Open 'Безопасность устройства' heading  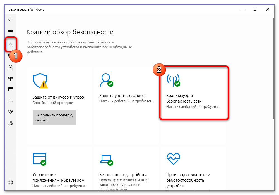[x=123, y=175]
